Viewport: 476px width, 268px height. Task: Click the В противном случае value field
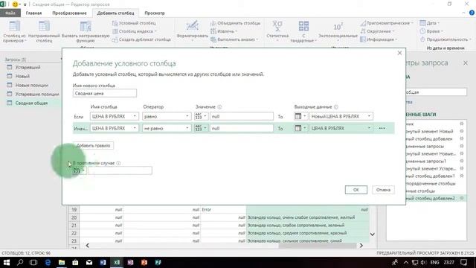point(120,170)
